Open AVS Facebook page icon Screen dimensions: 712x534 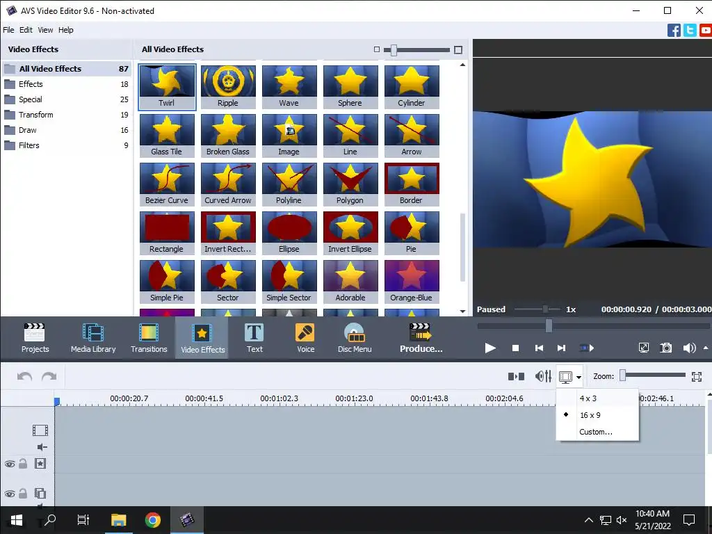pos(674,31)
